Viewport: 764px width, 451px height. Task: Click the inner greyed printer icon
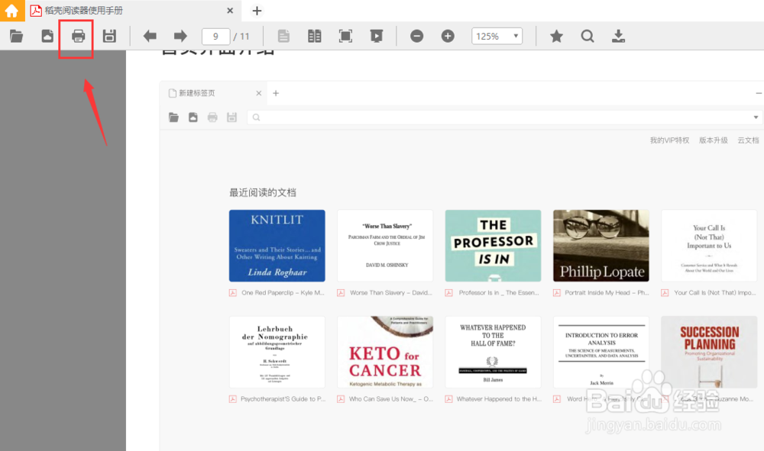(x=212, y=118)
